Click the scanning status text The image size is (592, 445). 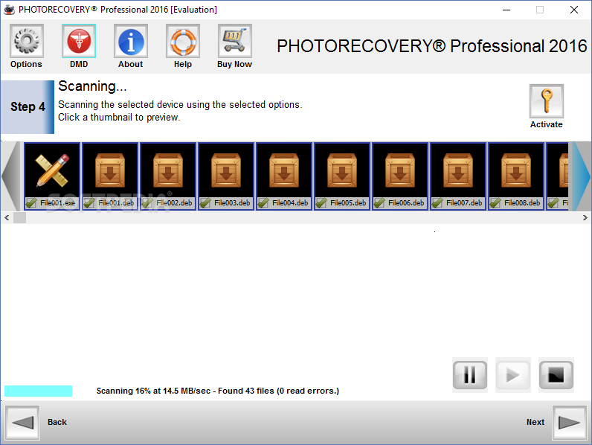pyautogui.click(x=217, y=391)
